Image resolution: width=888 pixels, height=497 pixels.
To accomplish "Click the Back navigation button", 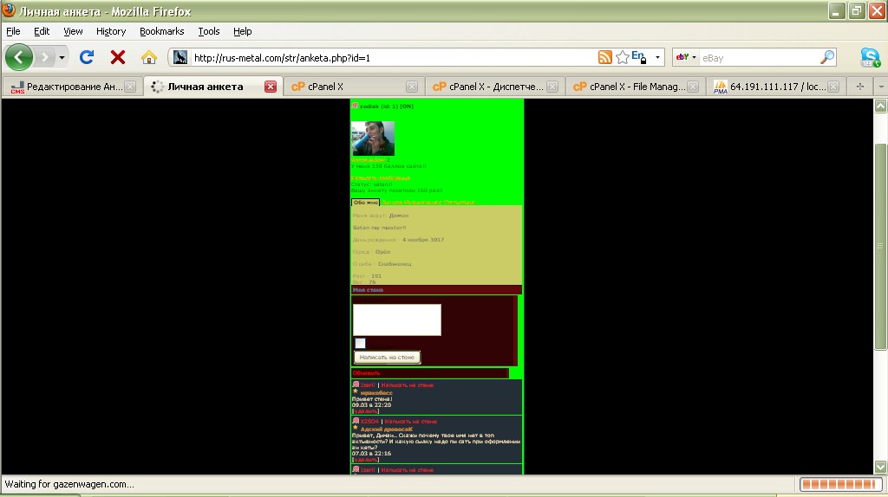I will [19, 57].
